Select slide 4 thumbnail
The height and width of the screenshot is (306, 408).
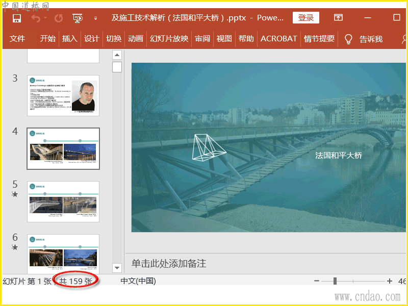[x=63, y=148]
